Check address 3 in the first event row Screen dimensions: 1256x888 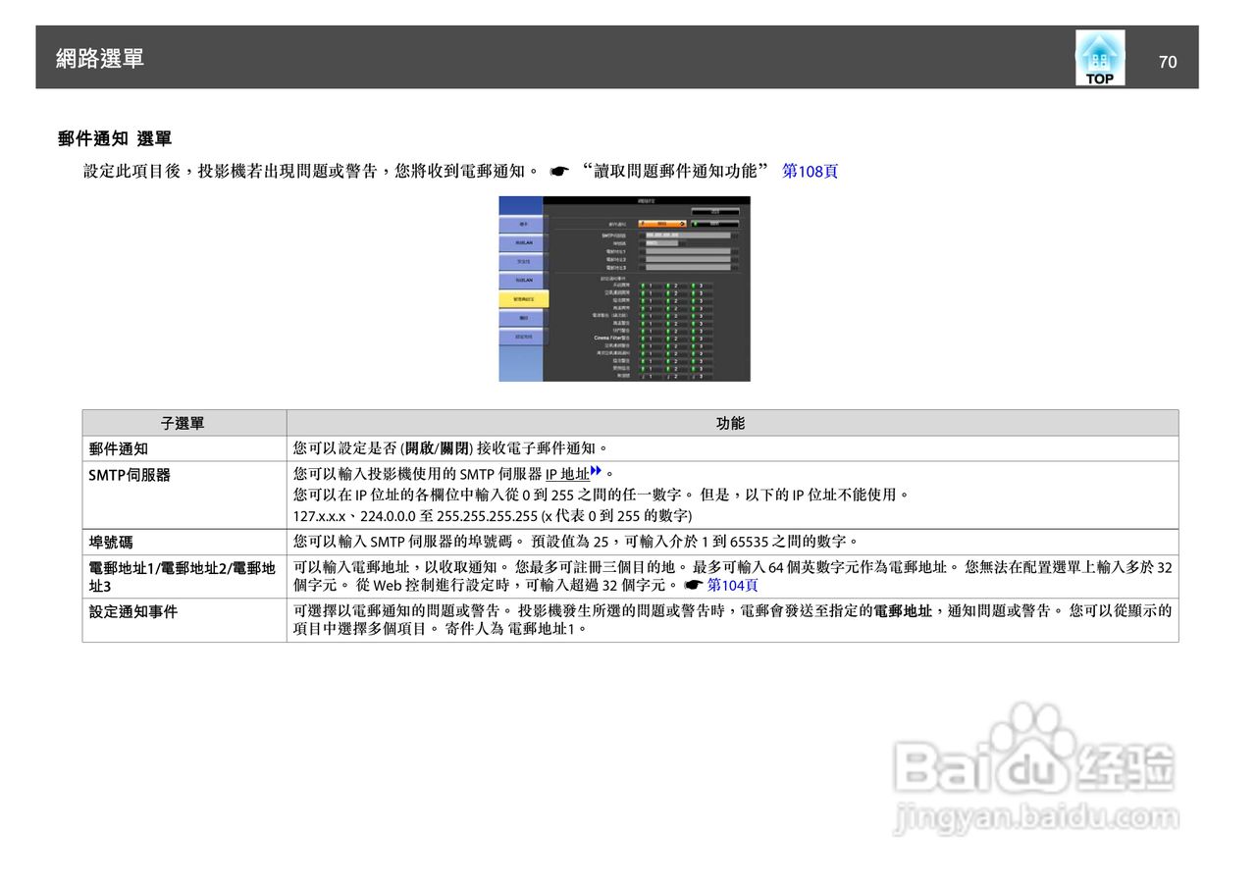tap(694, 286)
